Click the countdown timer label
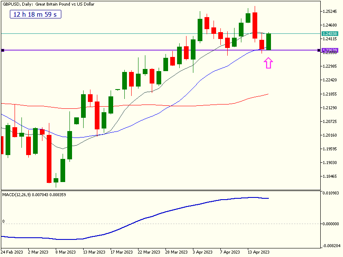 [36, 14]
